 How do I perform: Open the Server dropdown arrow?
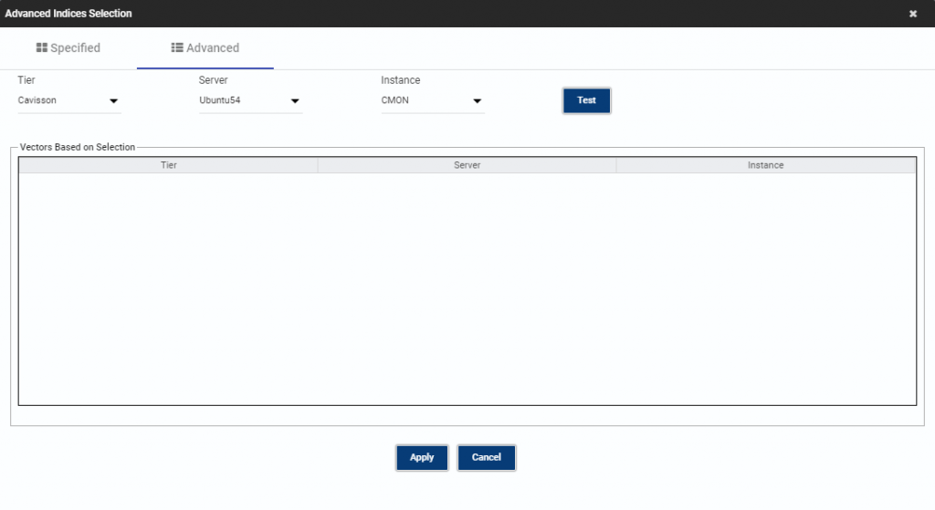tap(295, 101)
